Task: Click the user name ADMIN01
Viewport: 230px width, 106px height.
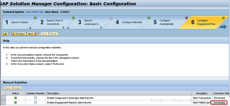Action: [x=65, y=12]
